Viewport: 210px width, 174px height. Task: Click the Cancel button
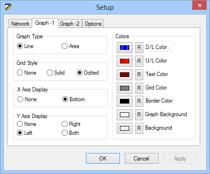(x=141, y=158)
